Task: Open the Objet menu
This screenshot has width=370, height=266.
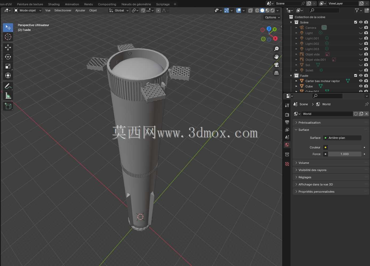Action: point(93,10)
